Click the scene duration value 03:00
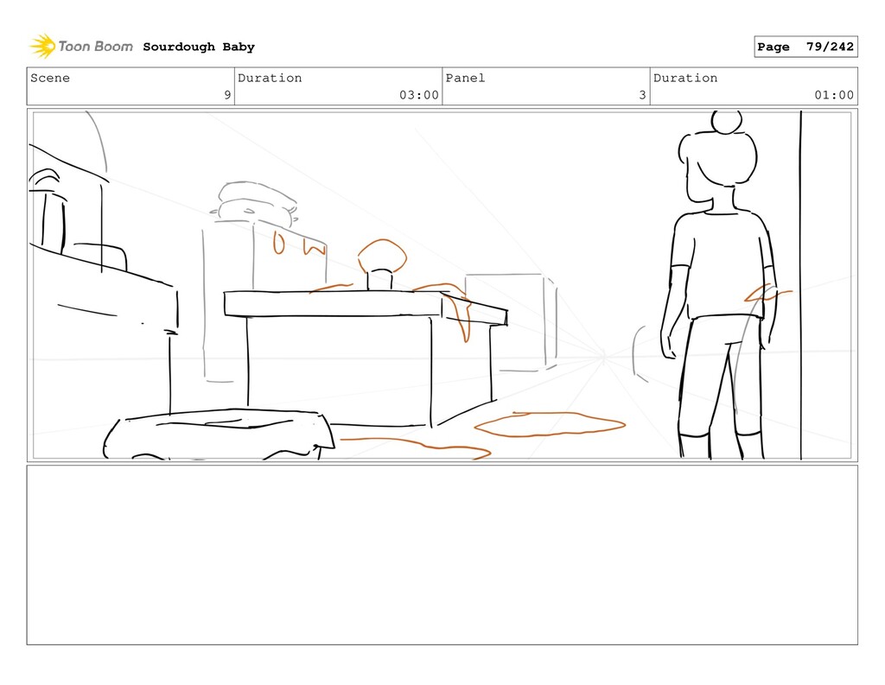 tap(419, 95)
